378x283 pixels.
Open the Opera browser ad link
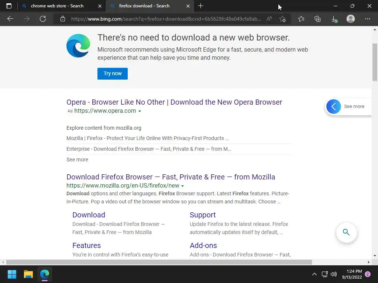(x=174, y=102)
